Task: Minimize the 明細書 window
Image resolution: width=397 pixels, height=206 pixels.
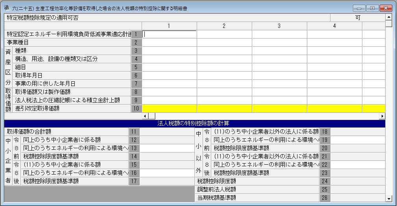Action: [x=359, y=8]
